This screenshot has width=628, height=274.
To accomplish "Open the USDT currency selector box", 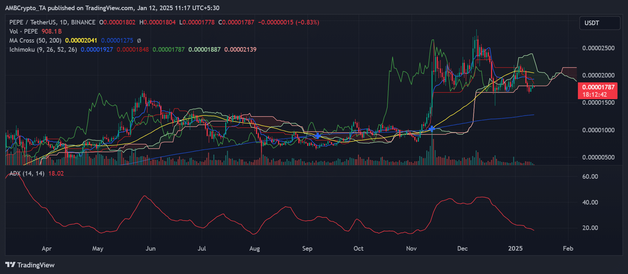I will (599, 23).
